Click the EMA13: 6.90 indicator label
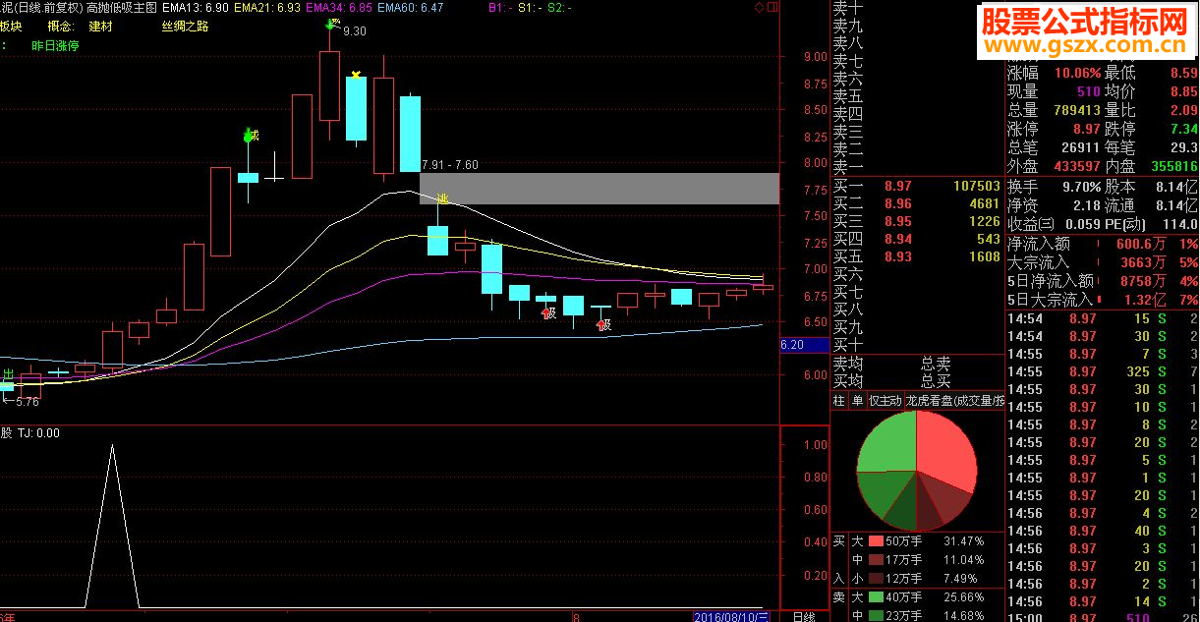This screenshot has height=622, width=1200. pos(197,7)
